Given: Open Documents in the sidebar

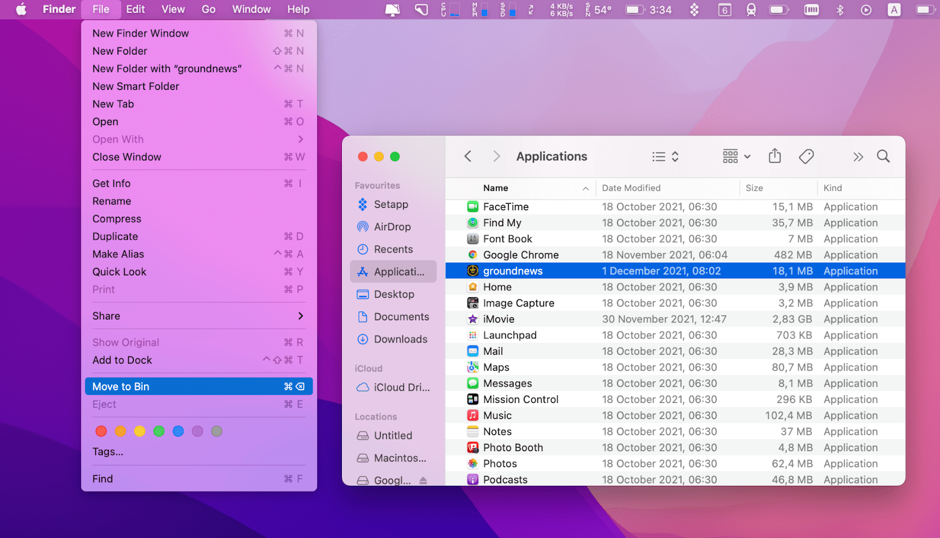Looking at the screenshot, I should point(393,317).
